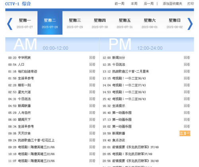Click 回看 for 12:35 今日说法
This screenshot has width=199, height=167.
pos(187,64)
